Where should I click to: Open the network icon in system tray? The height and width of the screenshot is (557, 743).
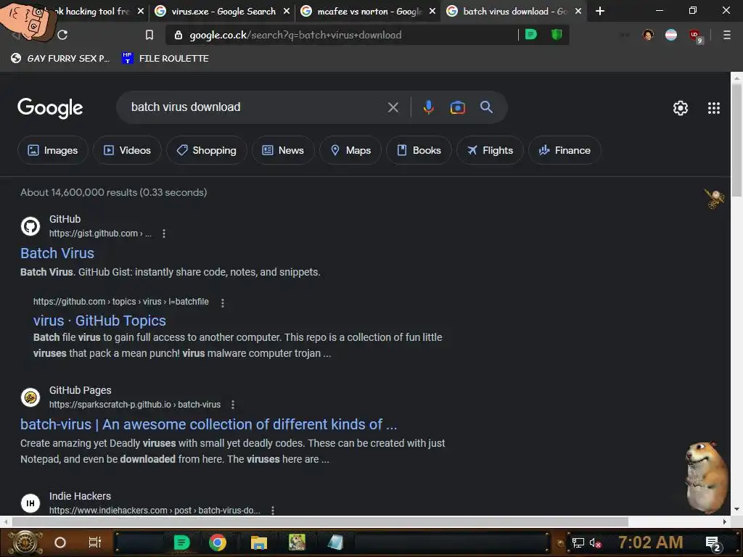tap(578, 542)
